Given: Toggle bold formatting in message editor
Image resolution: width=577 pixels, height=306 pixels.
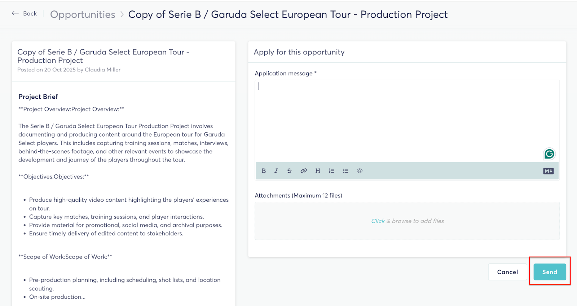Looking at the screenshot, I should [x=264, y=171].
